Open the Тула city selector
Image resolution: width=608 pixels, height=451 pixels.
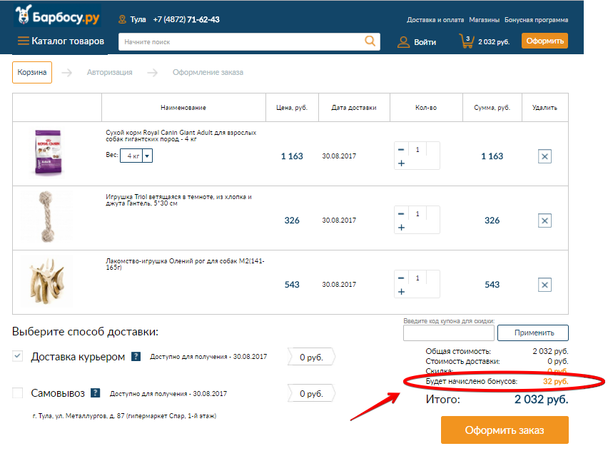(x=132, y=20)
